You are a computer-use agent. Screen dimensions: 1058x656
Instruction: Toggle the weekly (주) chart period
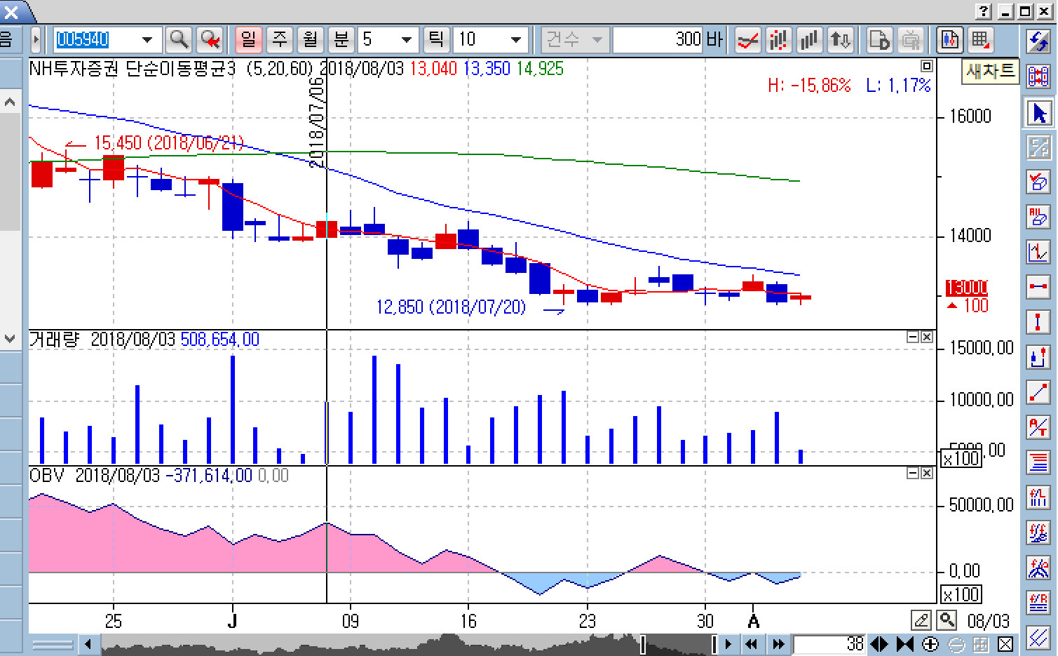coord(279,40)
